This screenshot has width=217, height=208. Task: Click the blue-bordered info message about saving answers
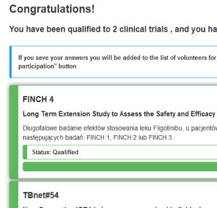pyautogui.click(x=113, y=62)
